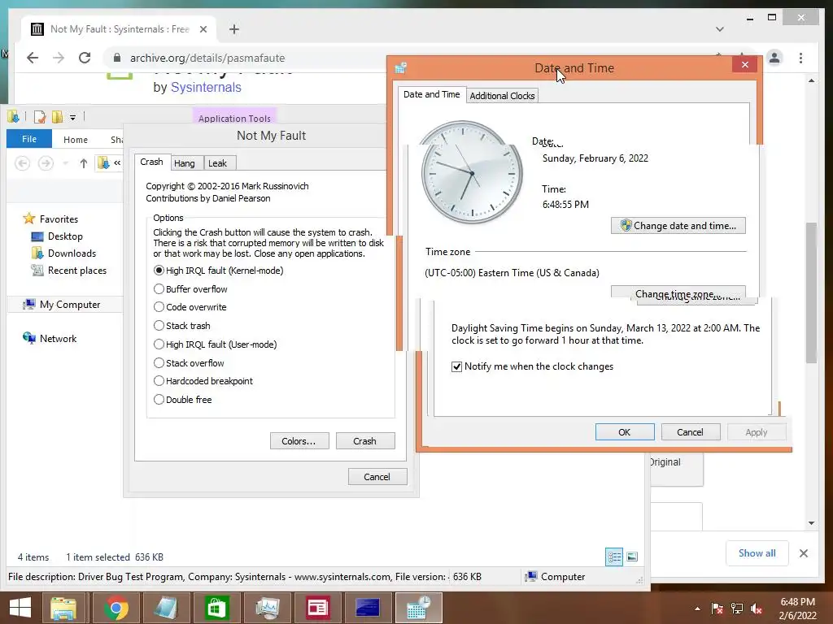The width and height of the screenshot is (833, 624).
Task: Close the Chrome downloads bar
Action: click(x=803, y=552)
